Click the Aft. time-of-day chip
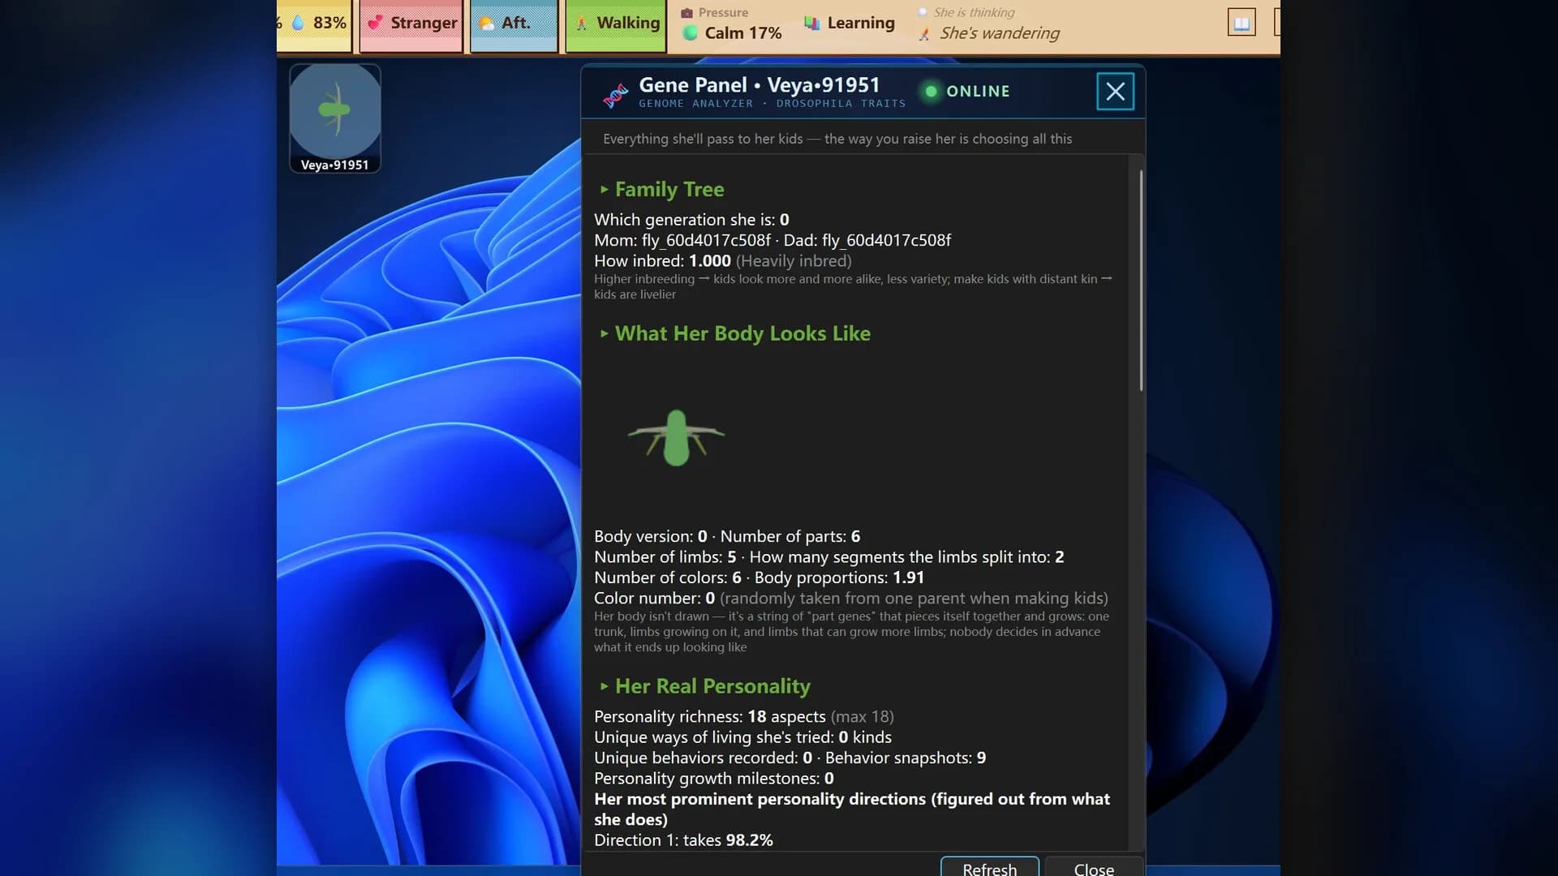1558x876 pixels. point(514,25)
